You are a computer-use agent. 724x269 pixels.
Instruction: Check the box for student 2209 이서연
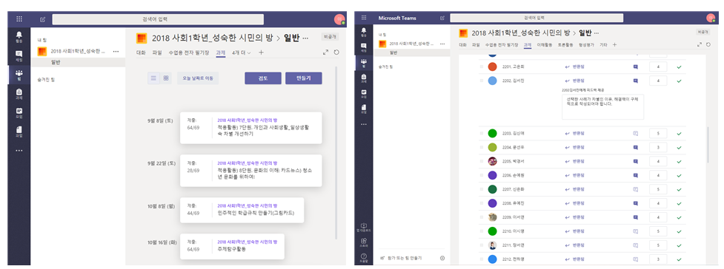[x=482, y=217]
